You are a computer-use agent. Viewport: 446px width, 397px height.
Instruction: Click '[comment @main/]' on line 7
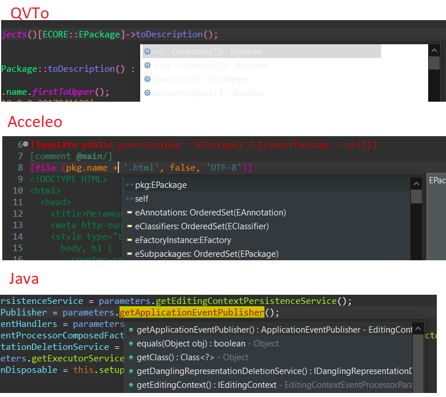pyautogui.click(x=71, y=156)
